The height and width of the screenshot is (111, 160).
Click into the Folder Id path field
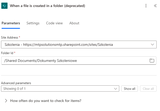[x=76, y=61]
